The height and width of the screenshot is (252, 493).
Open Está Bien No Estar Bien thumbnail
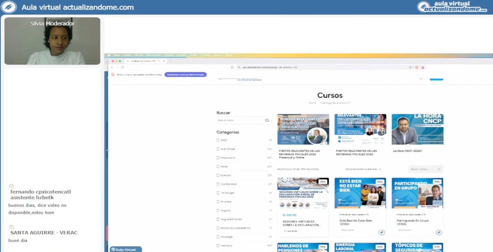[360, 193]
